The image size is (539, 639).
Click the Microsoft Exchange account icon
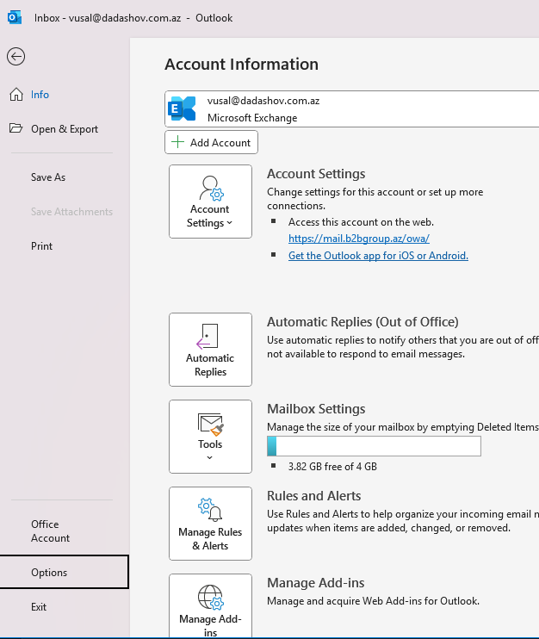point(182,109)
